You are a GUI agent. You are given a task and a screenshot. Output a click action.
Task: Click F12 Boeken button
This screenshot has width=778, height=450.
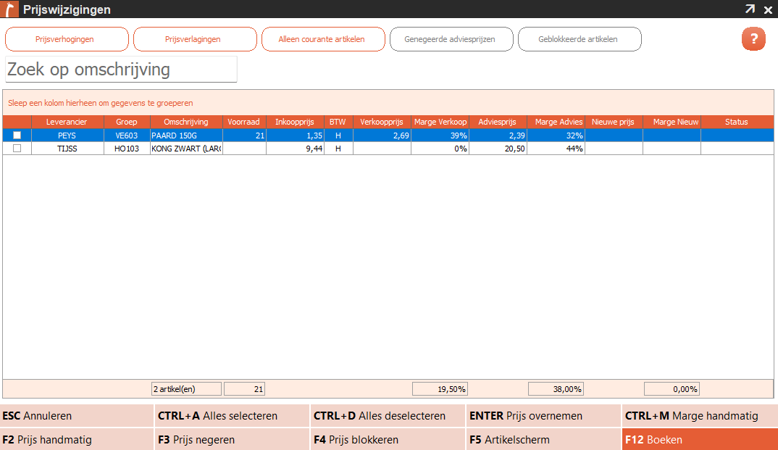pyautogui.click(x=700, y=440)
